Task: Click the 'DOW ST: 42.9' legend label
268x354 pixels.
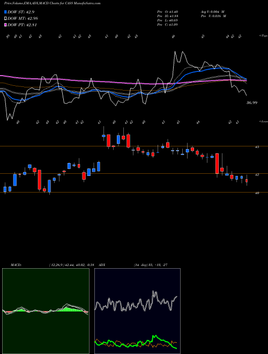Action: tap(21, 12)
